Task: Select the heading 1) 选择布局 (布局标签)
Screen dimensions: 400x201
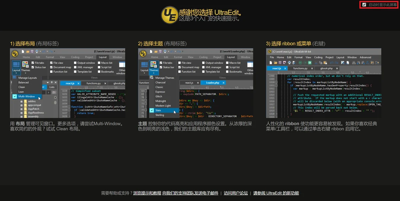Action: 34,44
